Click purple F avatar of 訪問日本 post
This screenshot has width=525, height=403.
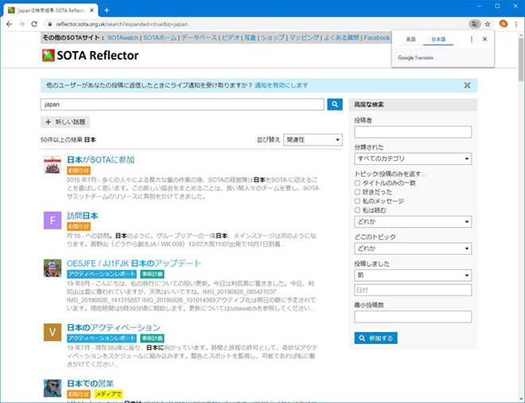[52, 221]
